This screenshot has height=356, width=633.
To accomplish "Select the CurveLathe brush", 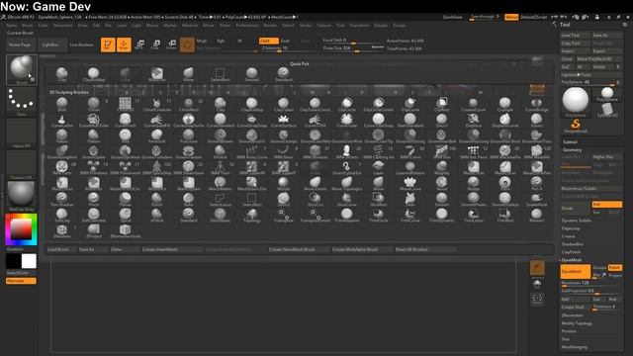I will coord(61,121).
